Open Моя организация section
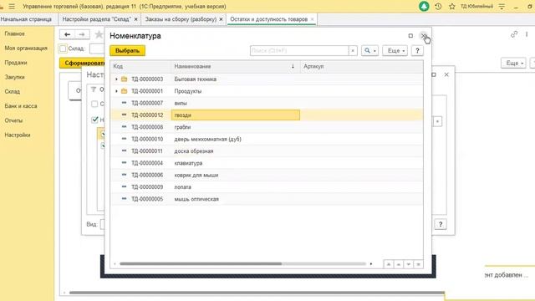The height and width of the screenshot is (301, 535). point(26,48)
